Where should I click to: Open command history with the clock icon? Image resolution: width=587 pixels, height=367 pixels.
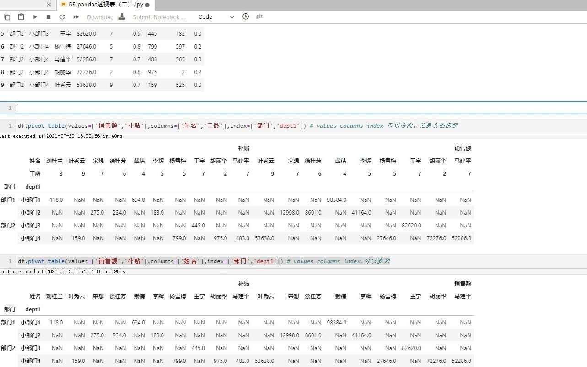(x=245, y=17)
